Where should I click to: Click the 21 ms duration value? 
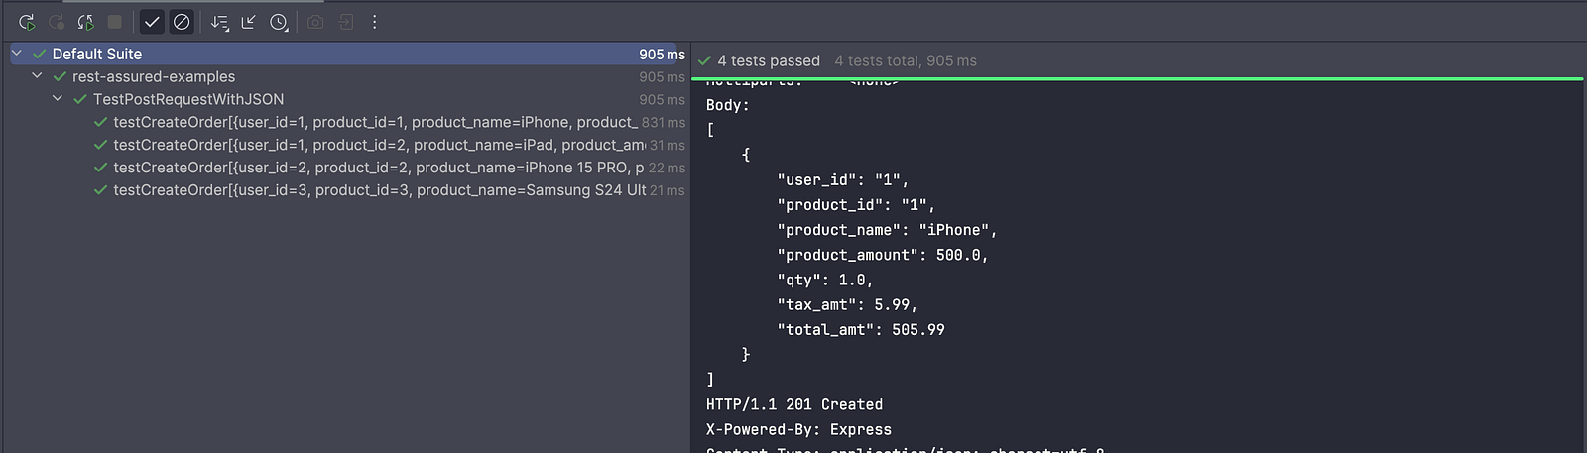click(x=667, y=190)
